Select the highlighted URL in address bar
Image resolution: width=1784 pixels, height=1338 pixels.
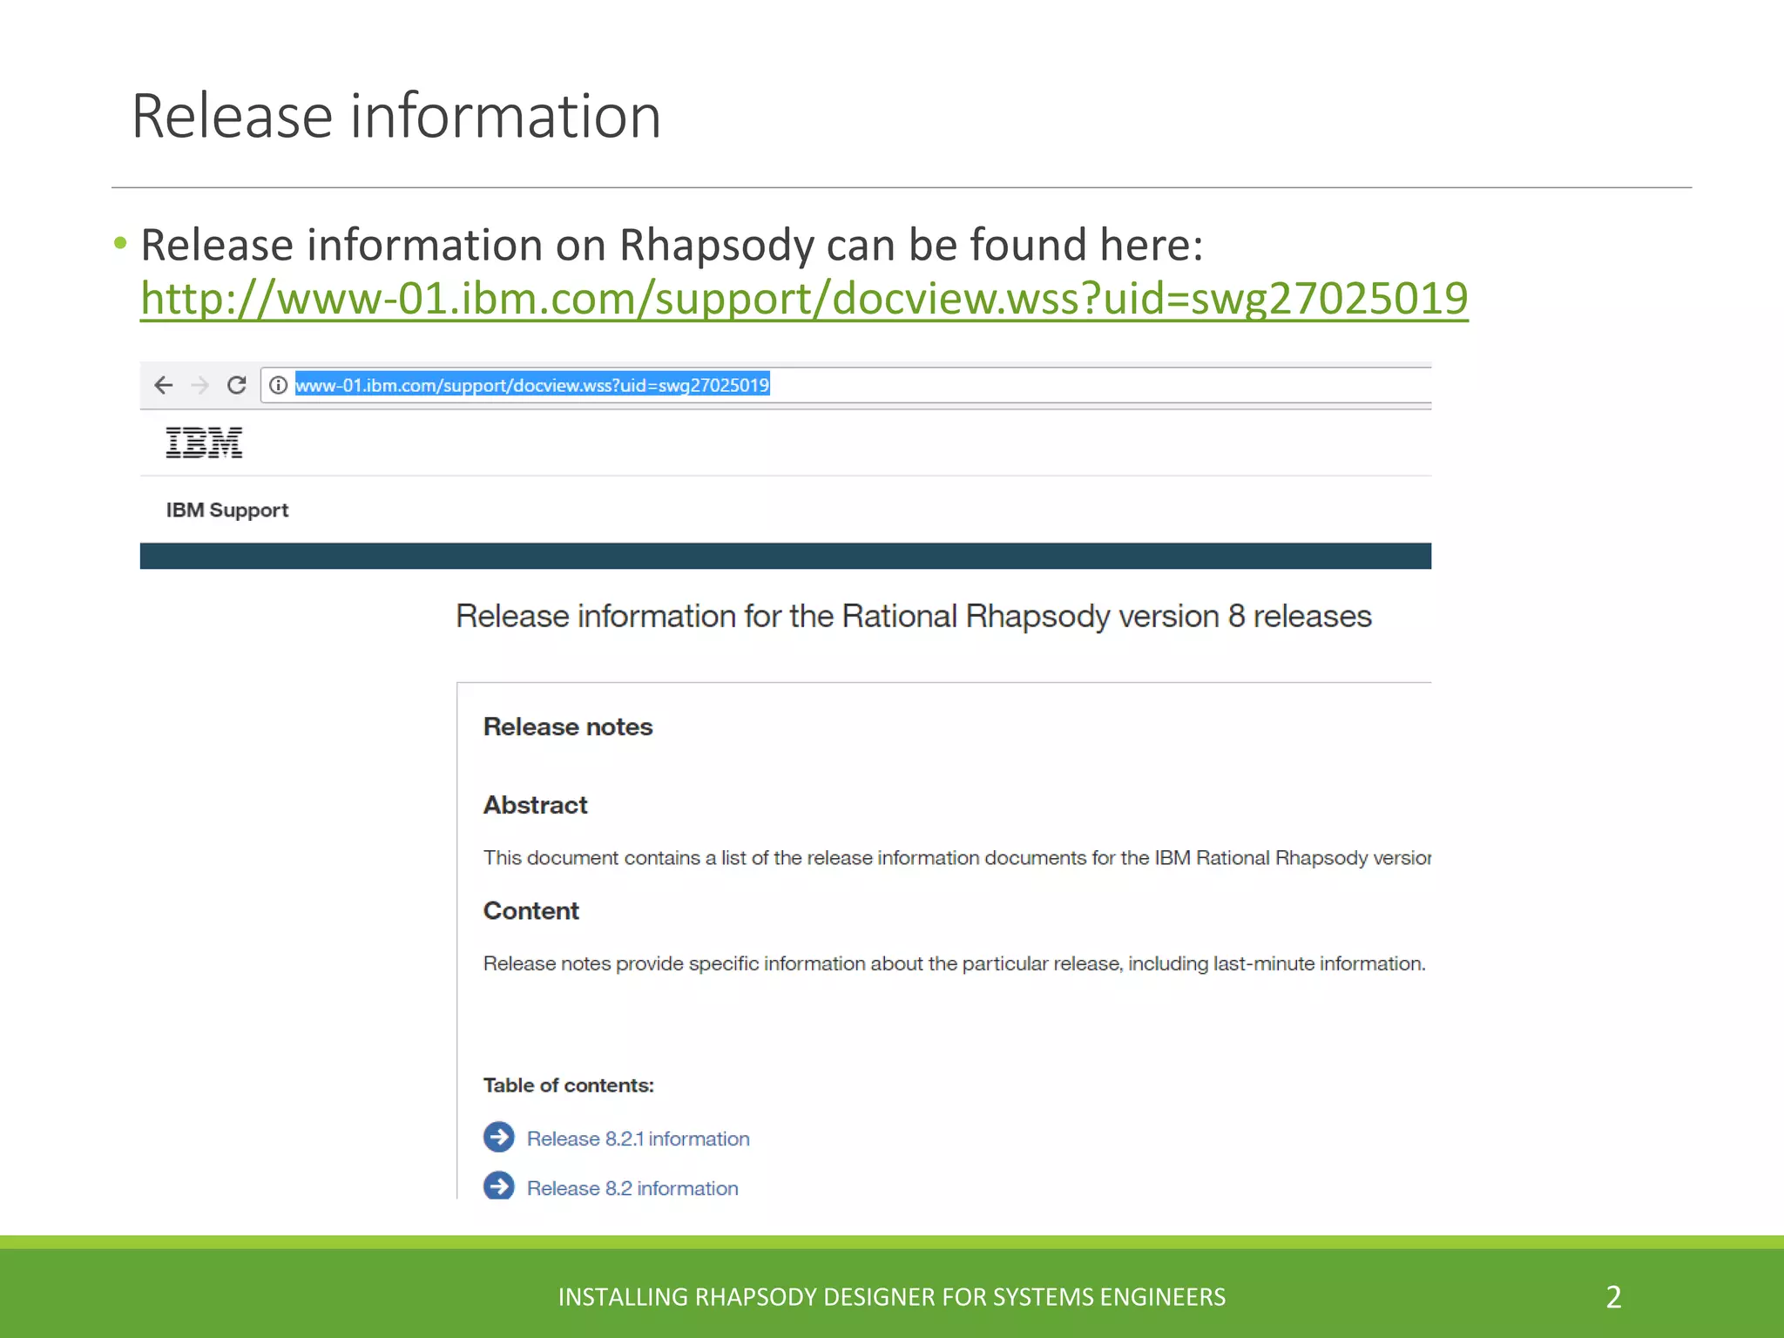531,385
